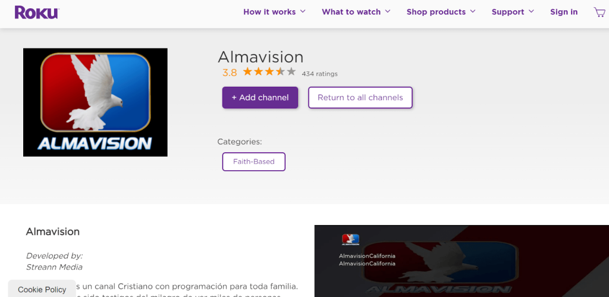Click Return to all channels button
Viewport: 609px width, 297px height.
(x=360, y=98)
